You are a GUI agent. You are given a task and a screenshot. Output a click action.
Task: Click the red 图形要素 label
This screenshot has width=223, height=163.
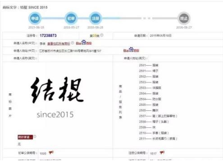(x=25, y=137)
